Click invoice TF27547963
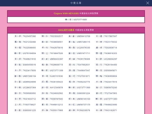Image resolution: width=152 pixels, height=114 pixels. tap(106, 93)
